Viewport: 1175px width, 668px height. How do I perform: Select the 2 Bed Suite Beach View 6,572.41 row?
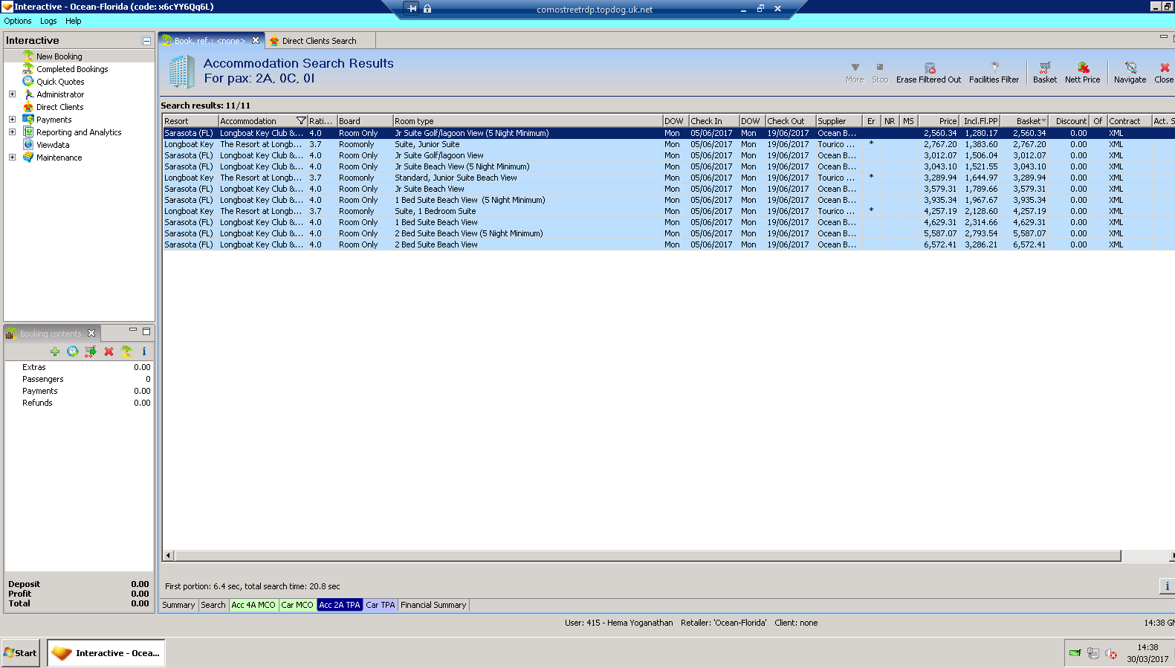click(668, 244)
